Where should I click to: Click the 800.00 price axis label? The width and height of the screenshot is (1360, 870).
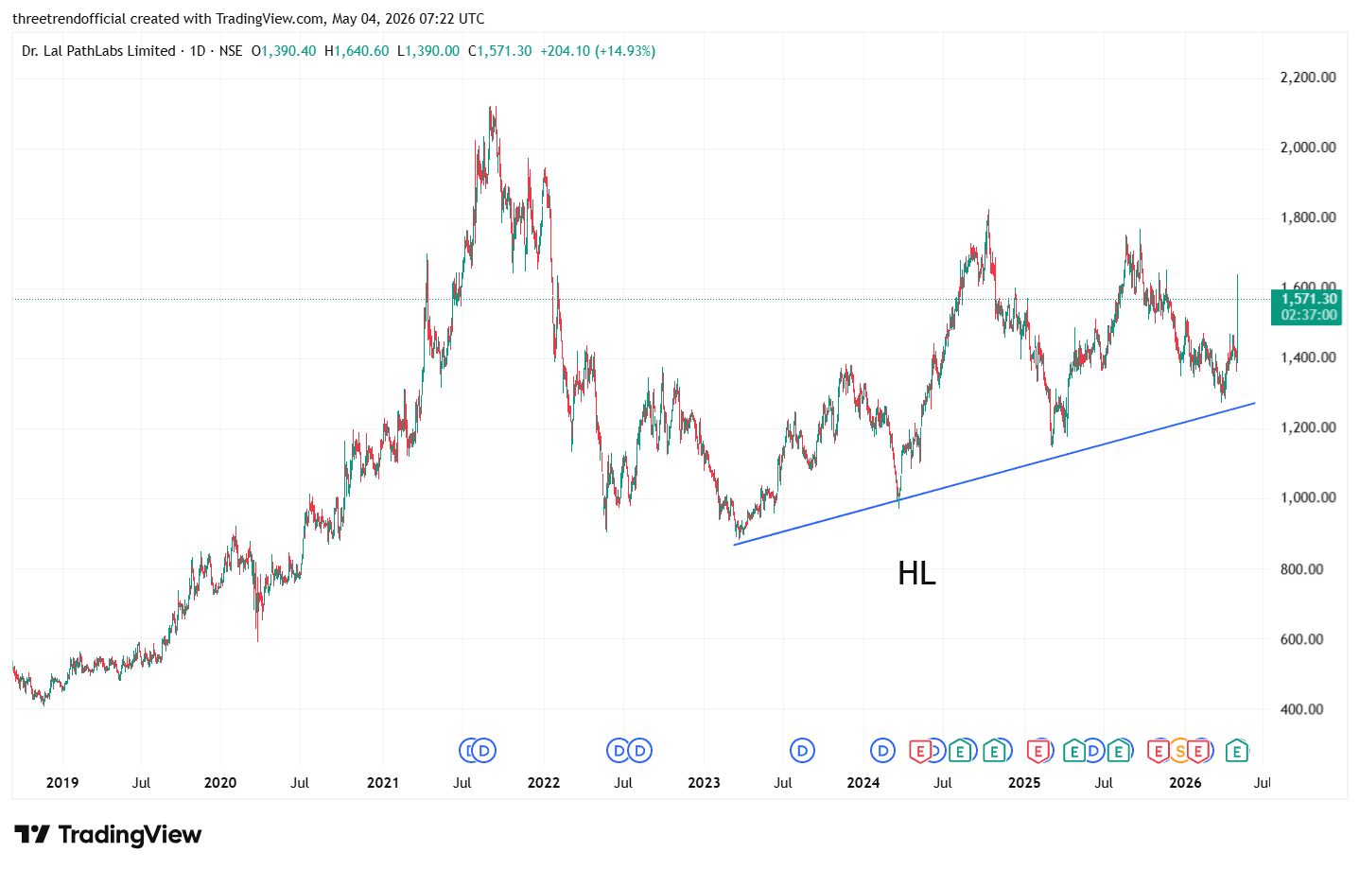[x=1301, y=569]
